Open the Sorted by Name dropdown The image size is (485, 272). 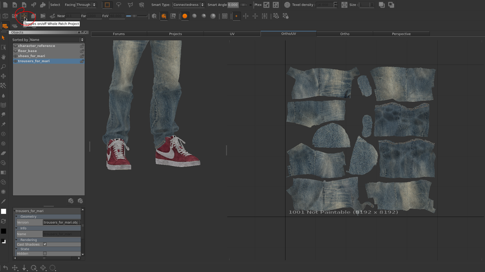point(56,40)
